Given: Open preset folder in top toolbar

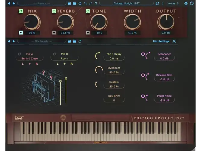Looking at the screenshot, I should coord(74,3).
